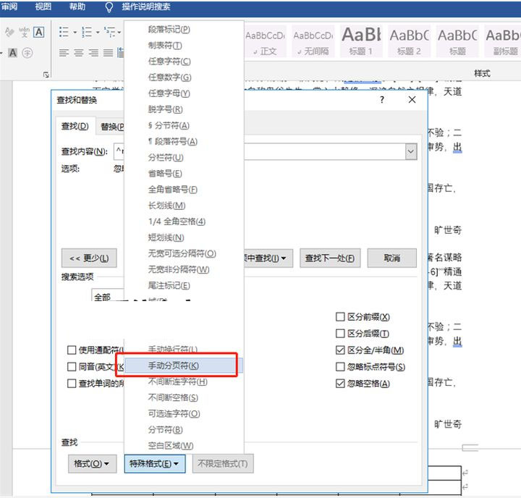Open 特殊格式(E) dropdown button
Image resolution: width=521 pixels, height=498 pixels.
tap(155, 463)
